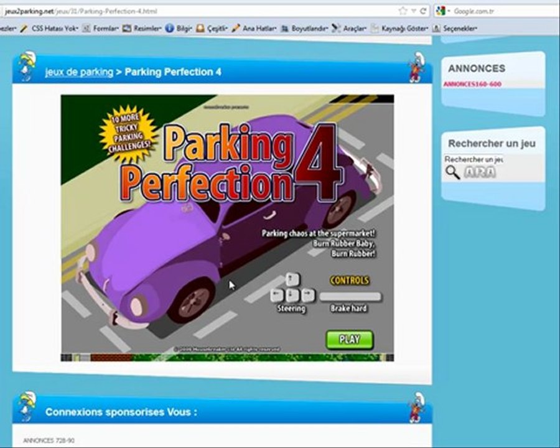Click the Boyutlandır resize icon
The height and width of the screenshot is (448, 560).
pyautogui.click(x=284, y=28)
